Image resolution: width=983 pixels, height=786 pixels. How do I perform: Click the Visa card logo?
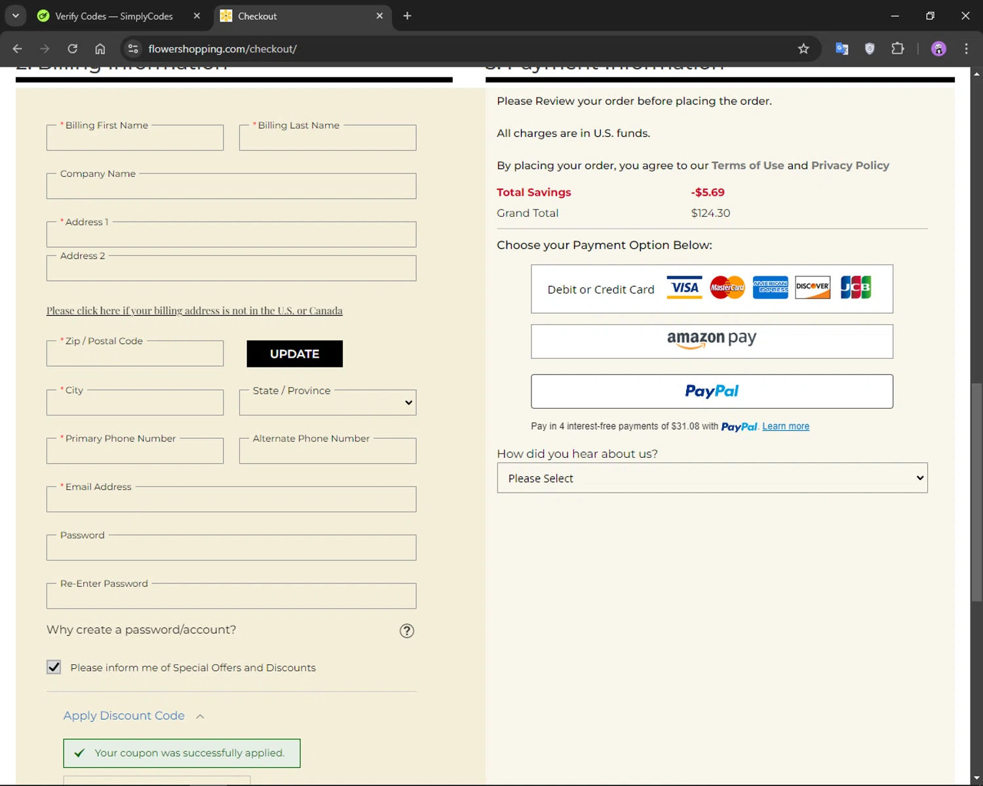pos(684,288)
